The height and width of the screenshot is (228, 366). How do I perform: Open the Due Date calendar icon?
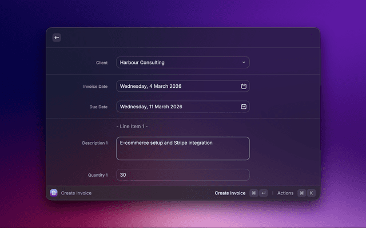(244, 107)
